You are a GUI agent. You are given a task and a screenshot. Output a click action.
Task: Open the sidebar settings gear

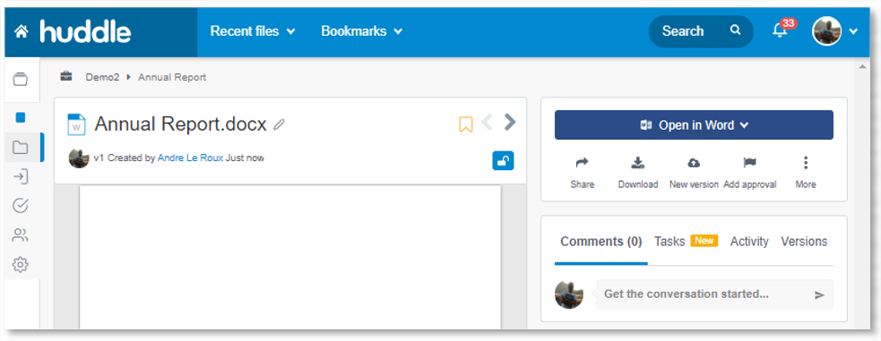click(21, 264)
